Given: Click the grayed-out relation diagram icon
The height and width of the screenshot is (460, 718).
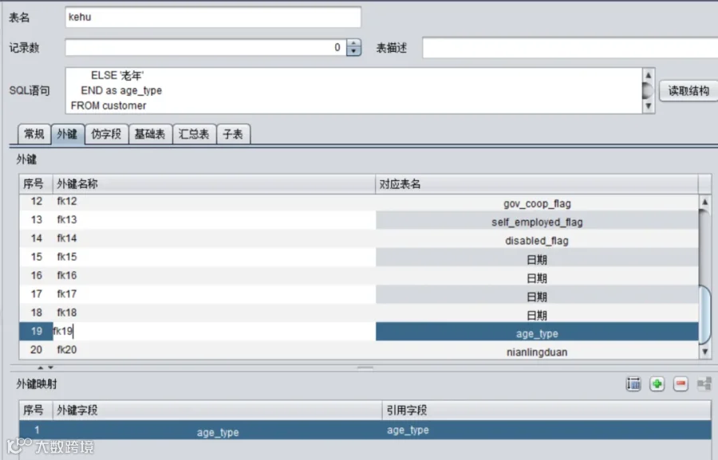Looking at the screenshot, I should click(704, 384).
